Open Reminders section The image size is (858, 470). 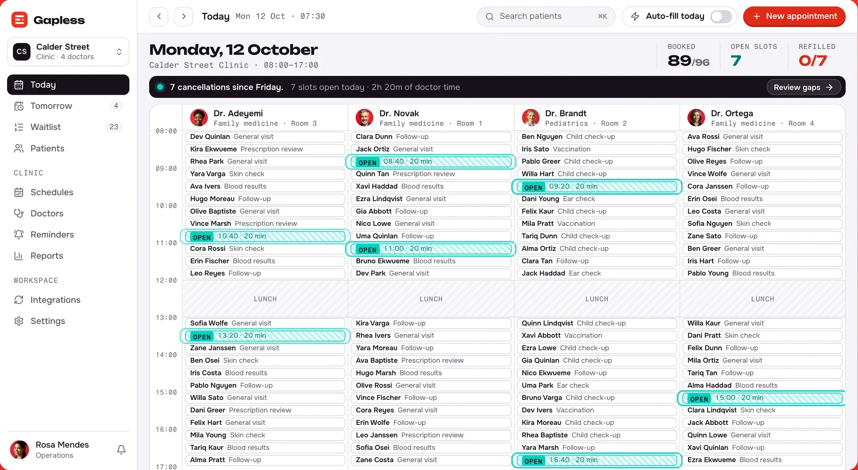point(68,235)
